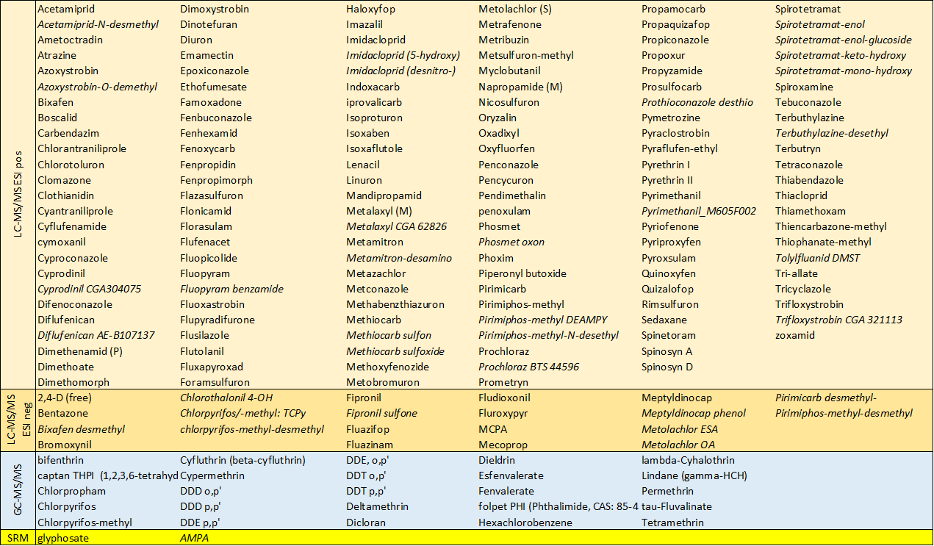
Task: Select the Metolachlor OA cell
Action: (678, 445)
